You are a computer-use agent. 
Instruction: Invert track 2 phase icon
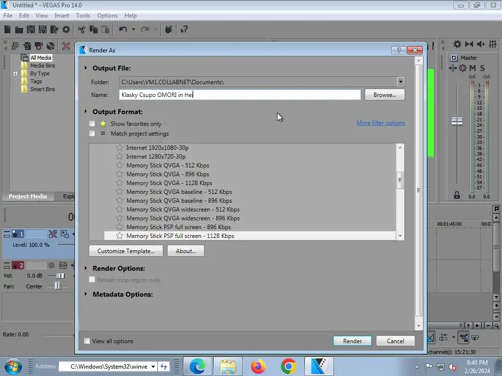click(x=63, y=265)
